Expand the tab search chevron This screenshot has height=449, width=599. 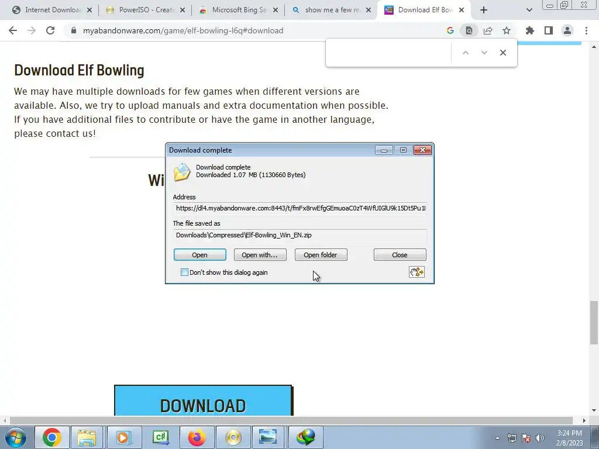529,10
